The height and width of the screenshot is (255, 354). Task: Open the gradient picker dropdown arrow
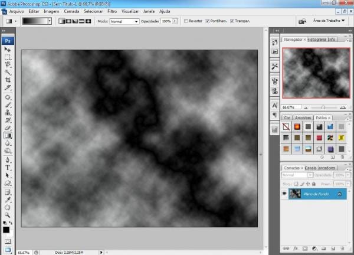point(50,21)
